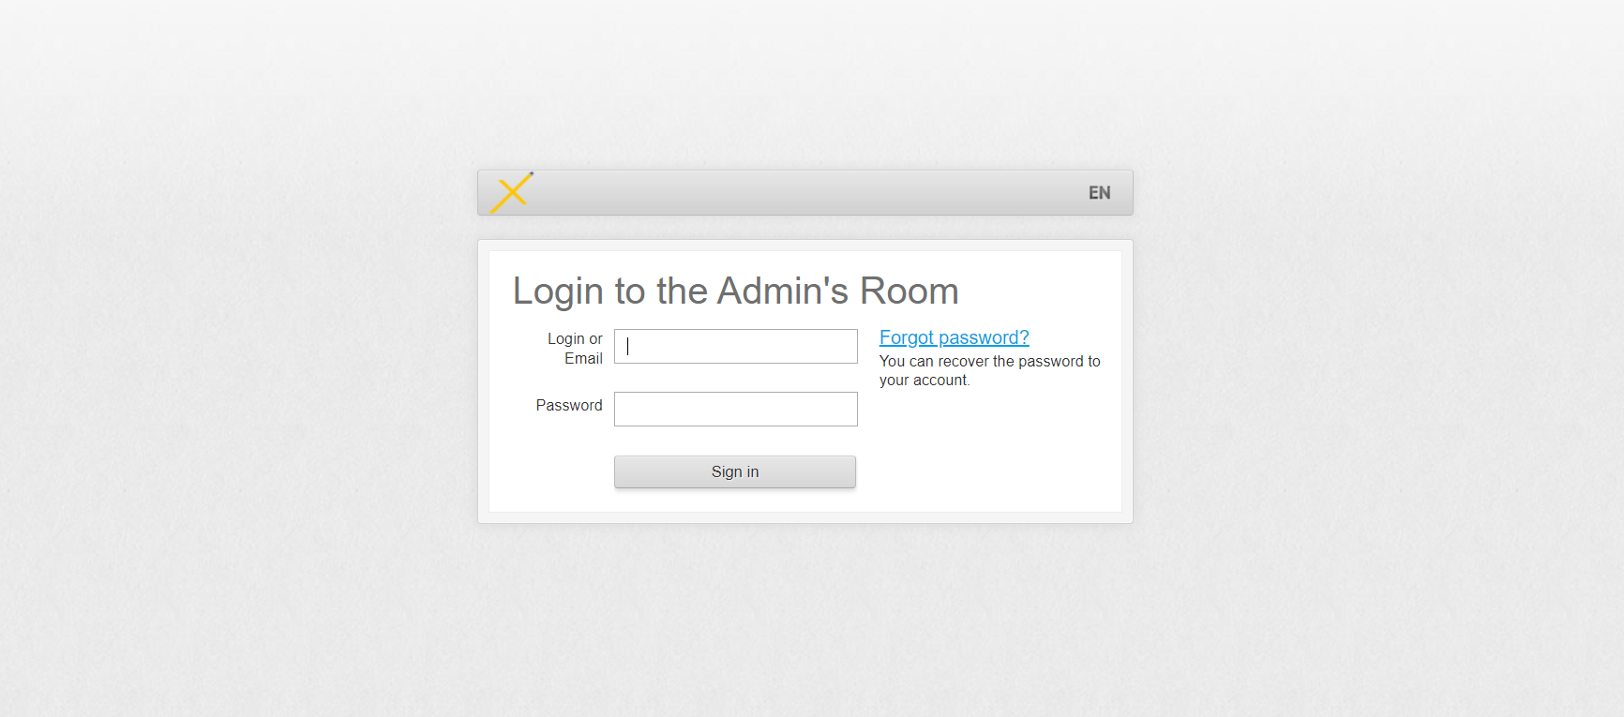This screenshot has width=1624, height=717.
Task: Activate the password textbox above Sign in
Action: tap(735, 409)
